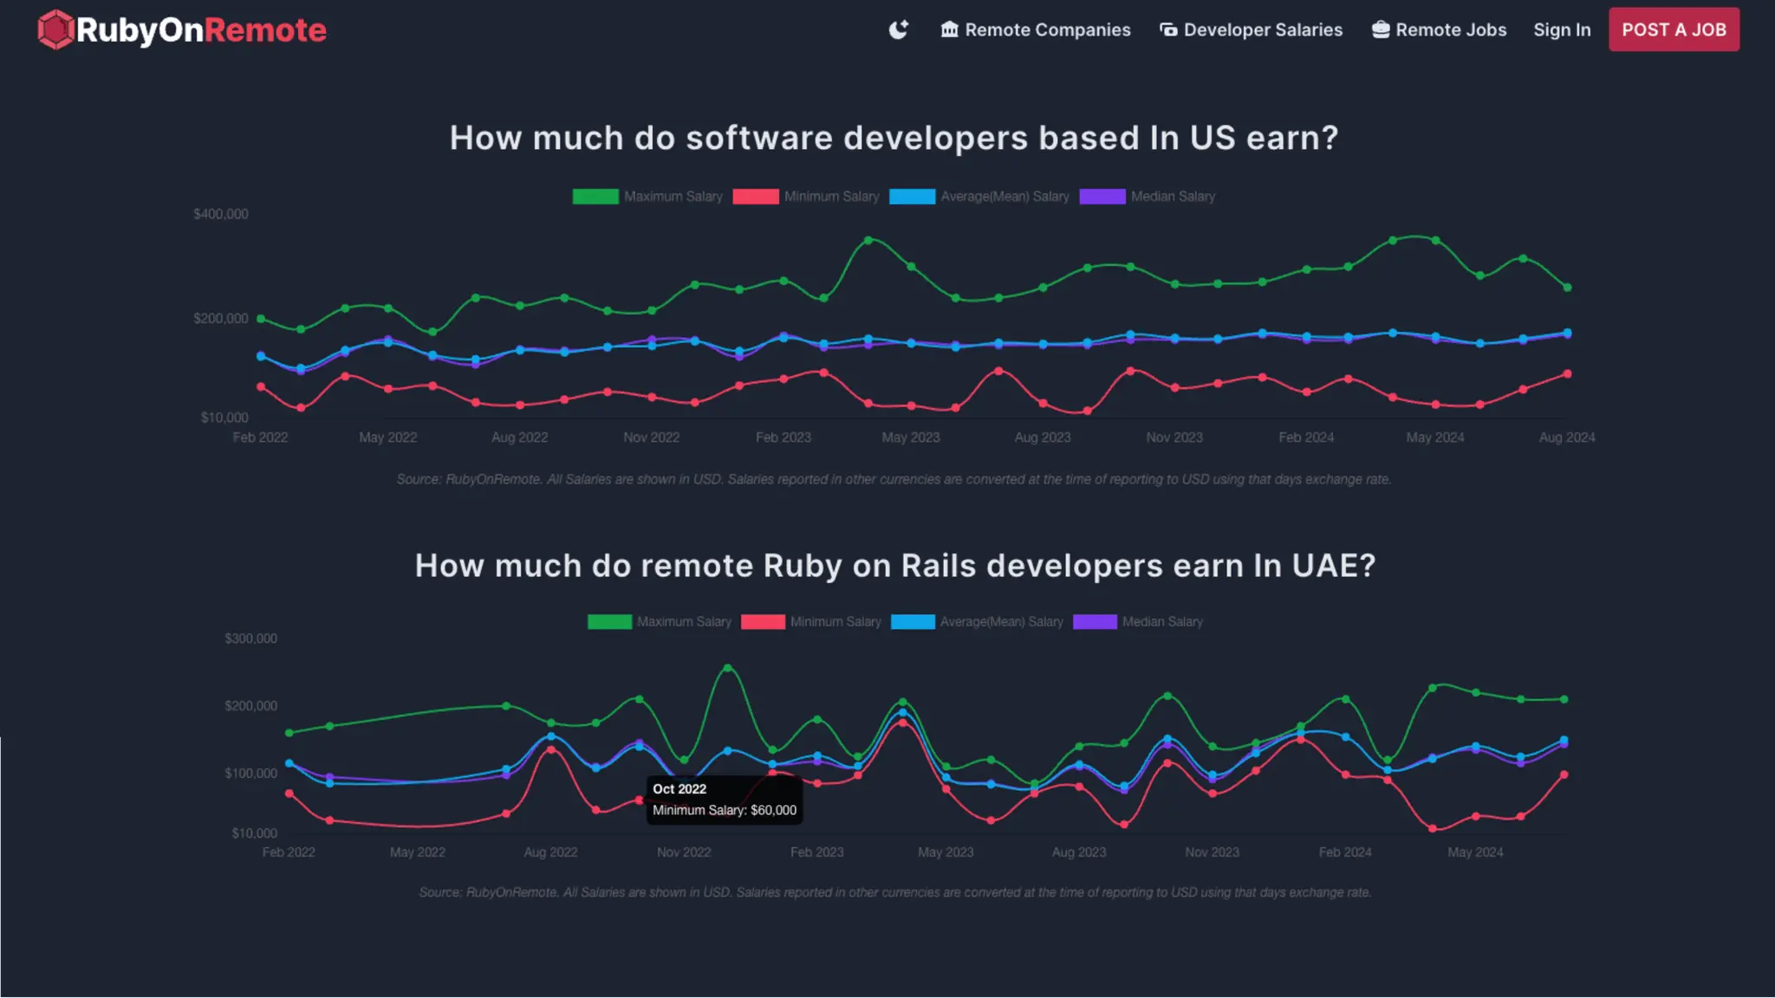Toggle Minimum Salary legend in UAE chart

pyautogui.click(x=835, y=622)
